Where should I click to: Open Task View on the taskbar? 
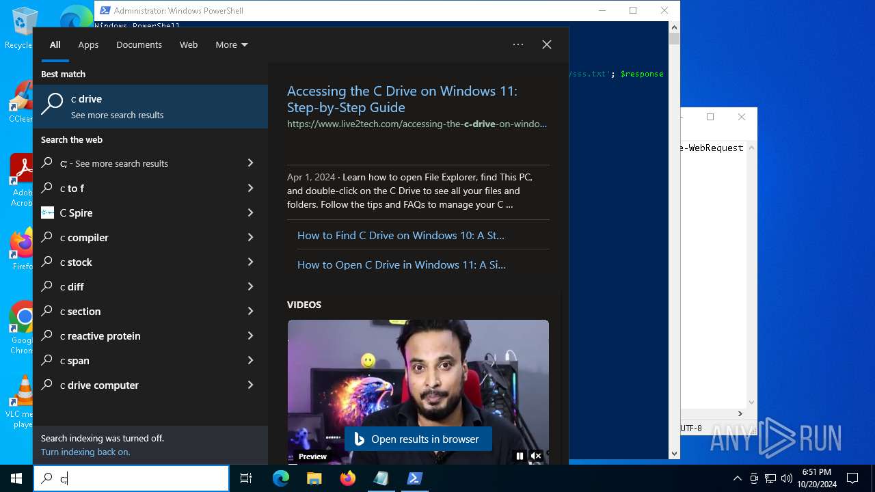pos(246,478)
